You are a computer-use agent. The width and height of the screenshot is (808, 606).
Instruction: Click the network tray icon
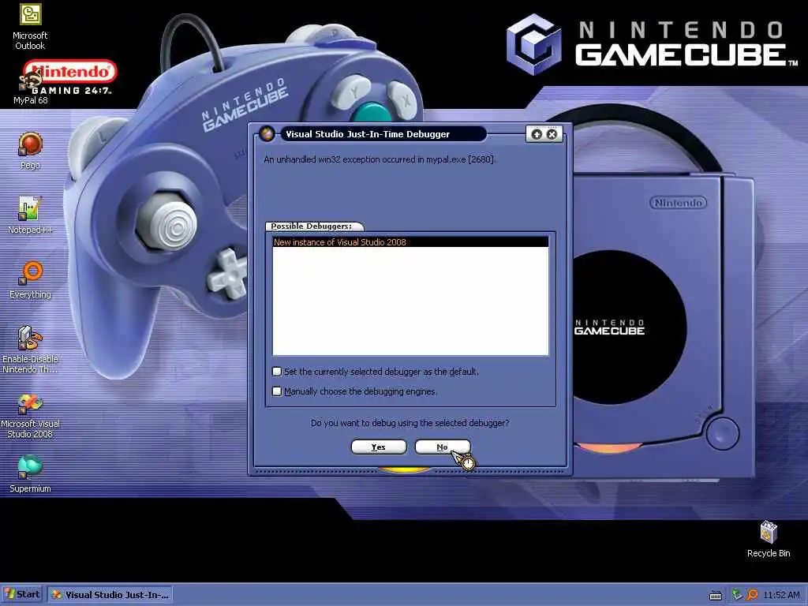tap(737, 595)
